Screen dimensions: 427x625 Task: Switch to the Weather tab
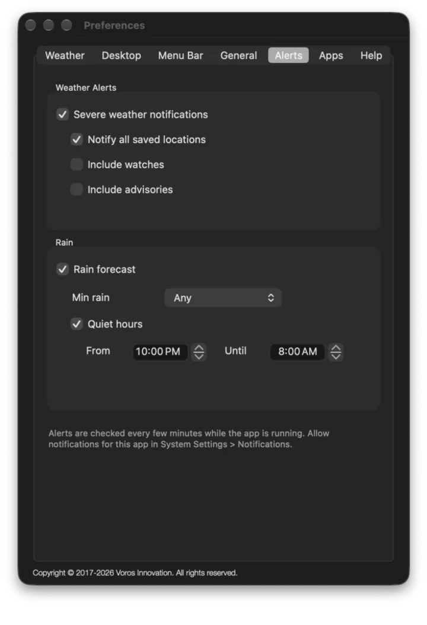click(x=65, y=55)
